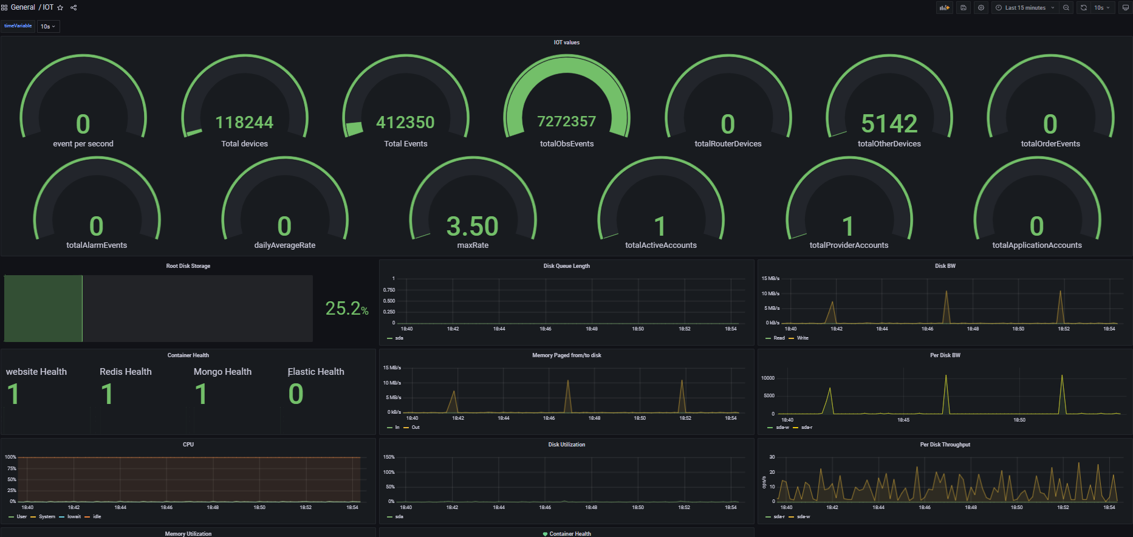Collapse the IOT values row header
Image resolution: width=1133 pixels, height=537 pixels.
tap(566, 43)
